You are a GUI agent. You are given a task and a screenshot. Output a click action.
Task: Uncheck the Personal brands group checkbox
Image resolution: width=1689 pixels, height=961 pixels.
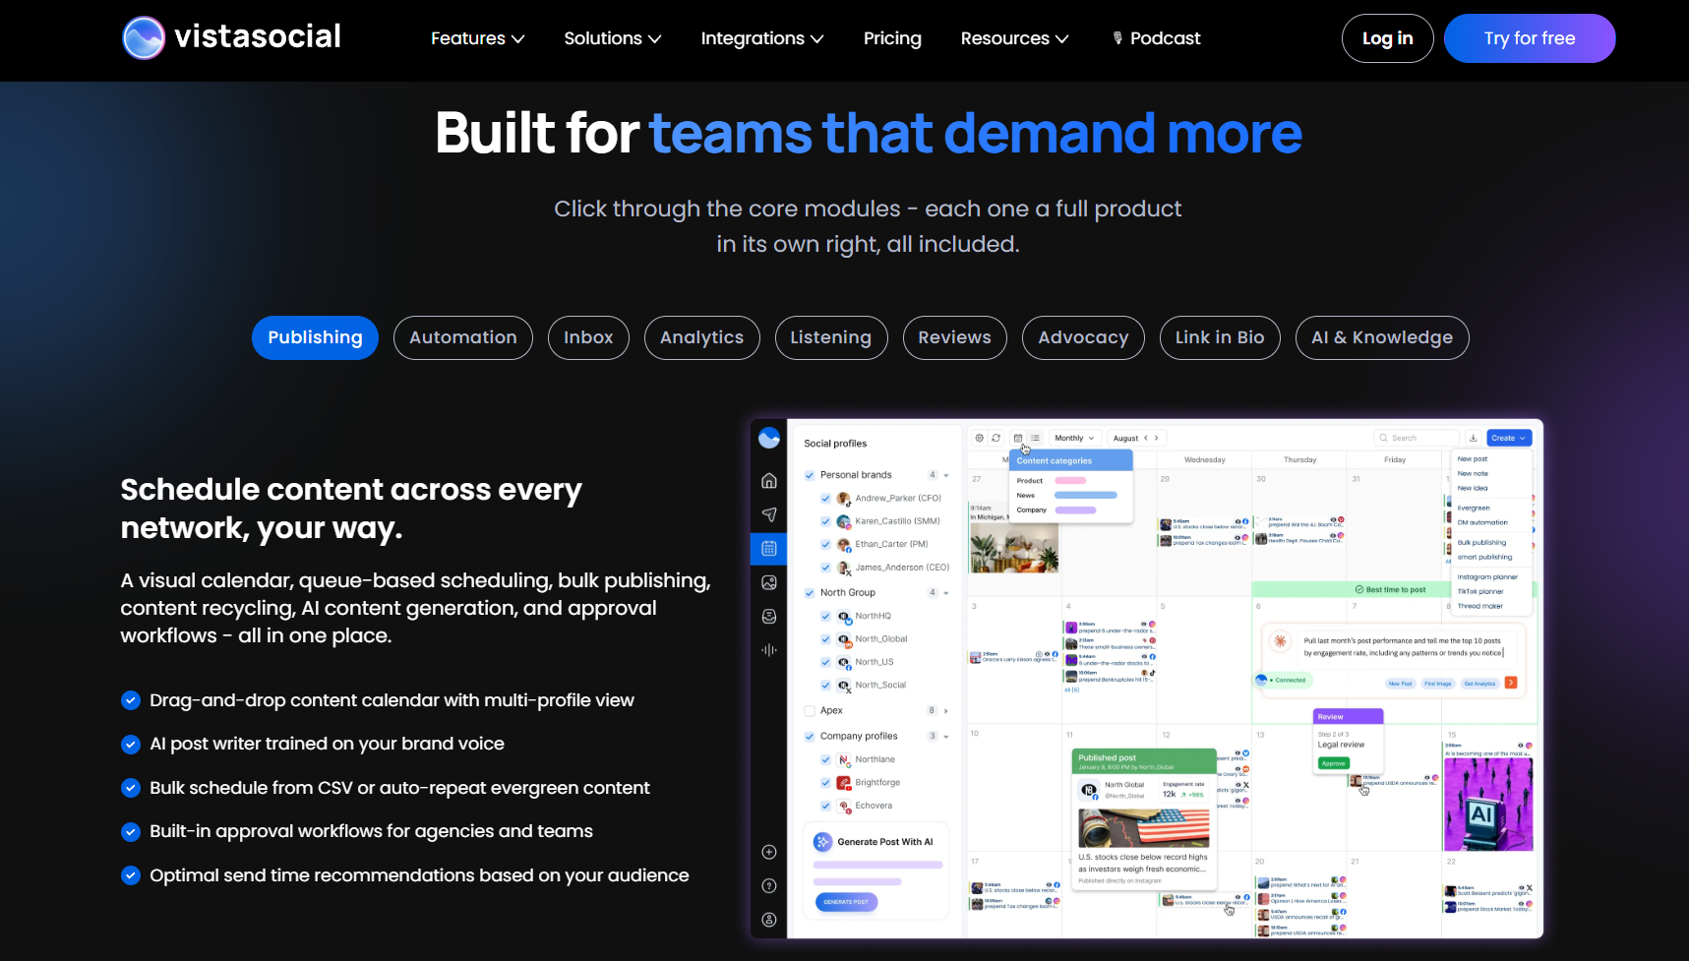click(810, 475)
